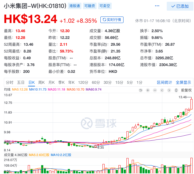Select the 月K chart tab
The height and width of the screenshot is (174, 194).
point(51,82)
